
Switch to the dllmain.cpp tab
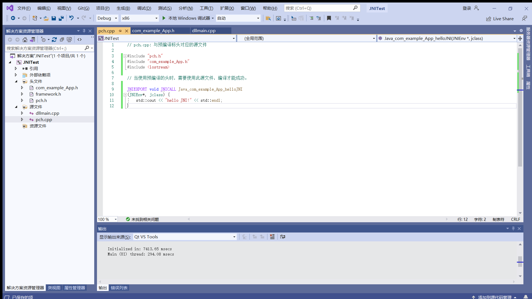[x=204, y=30]
